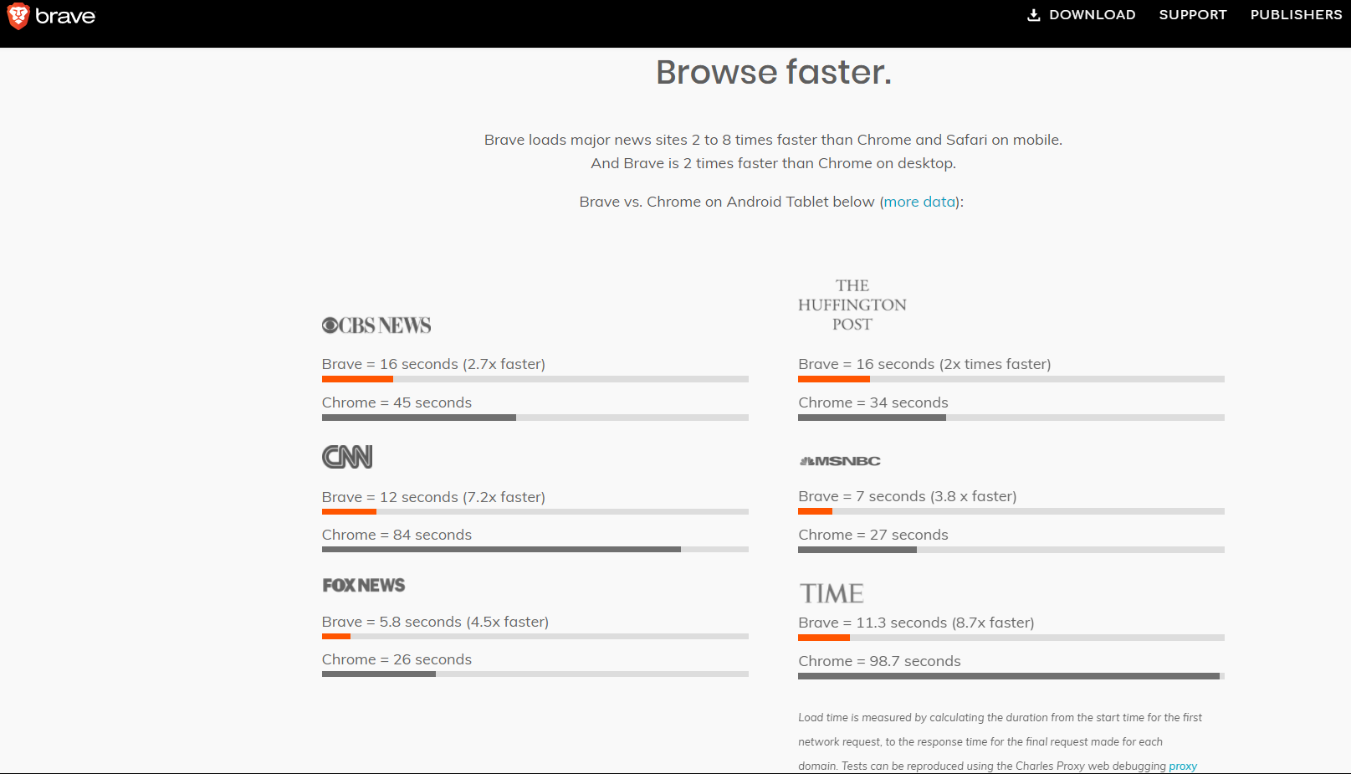The width and height of the screenshot is (1351, 774).
Task: Click the TIME Chrome 98.7 seconds bar
Action: point(1011,676)
